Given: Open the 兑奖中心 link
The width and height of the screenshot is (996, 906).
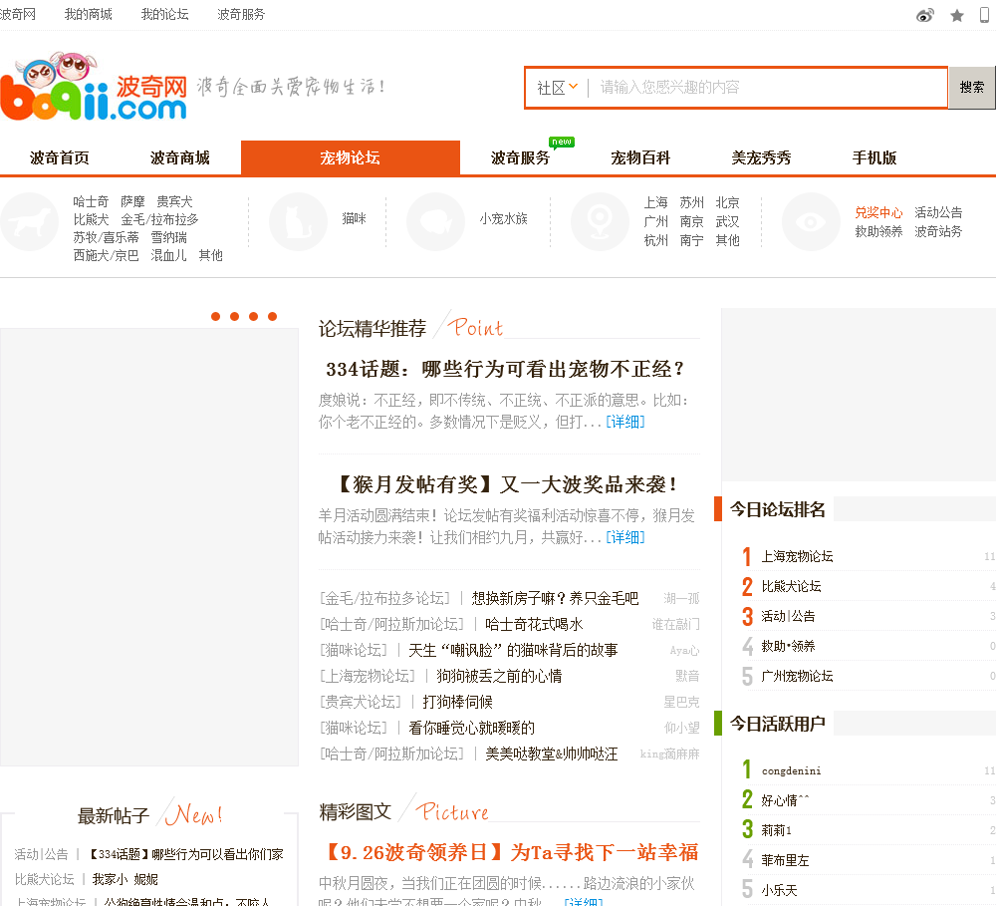Looking at the screenshot, I should [878, 212].
